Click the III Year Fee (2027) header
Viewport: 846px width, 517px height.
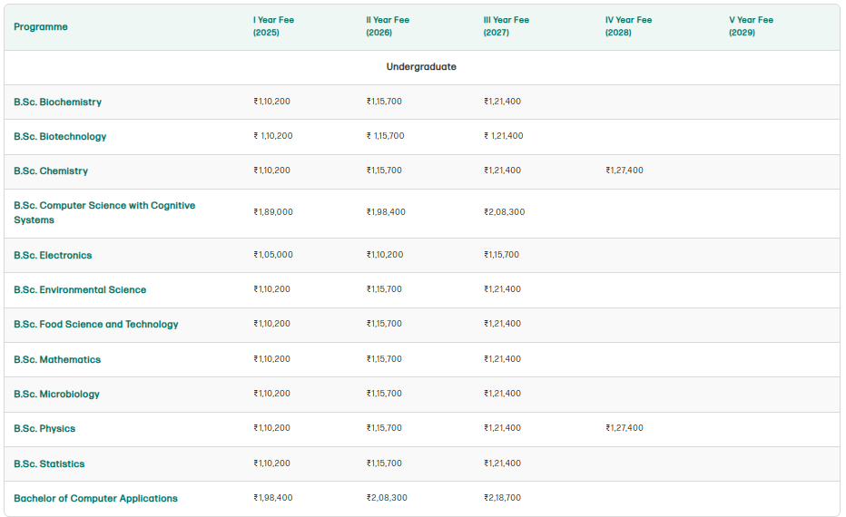[x=506, y=26]
